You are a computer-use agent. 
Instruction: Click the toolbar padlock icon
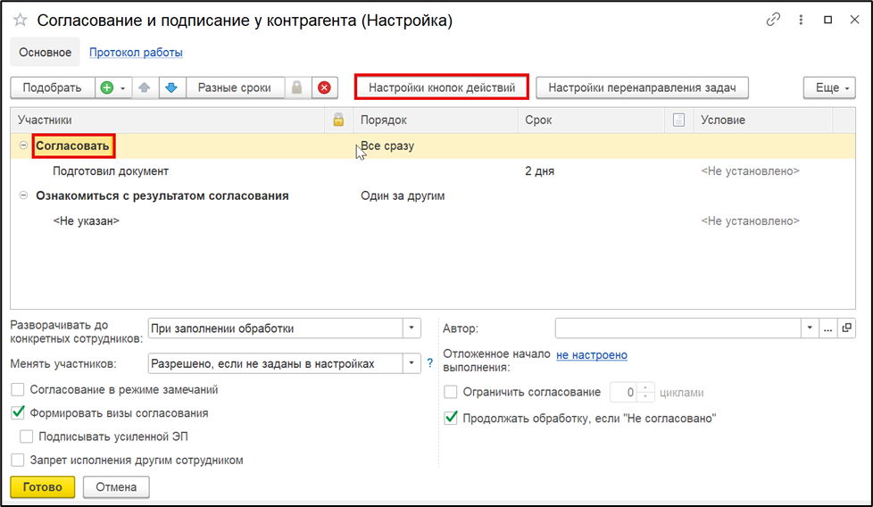tap(296, 87)
